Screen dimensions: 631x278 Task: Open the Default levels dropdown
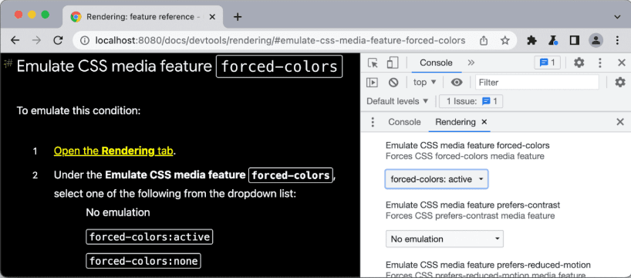pyautogui.click(x=397, y=101)
